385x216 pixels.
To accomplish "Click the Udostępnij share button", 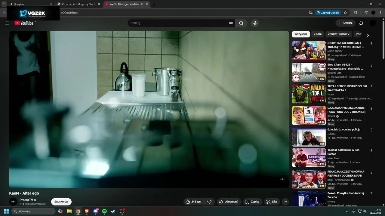I will [x=228, y=202].
